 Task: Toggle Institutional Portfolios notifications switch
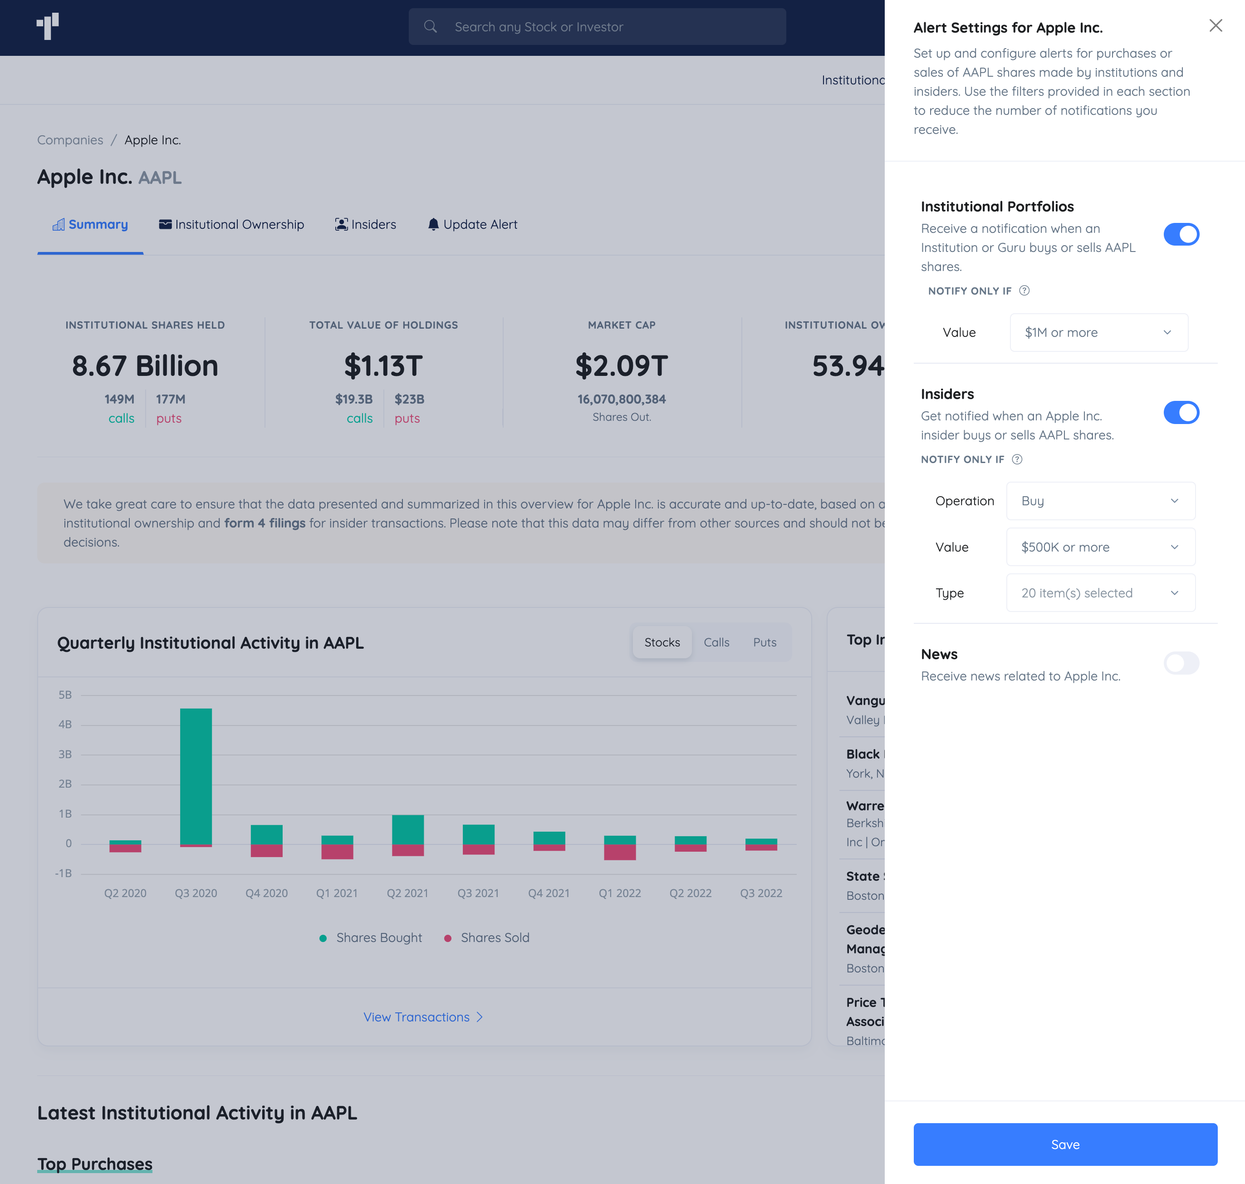coord(1181,235)
